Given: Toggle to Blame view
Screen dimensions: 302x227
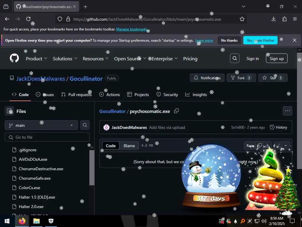Looking at the screenshot, I should [129, 146].
